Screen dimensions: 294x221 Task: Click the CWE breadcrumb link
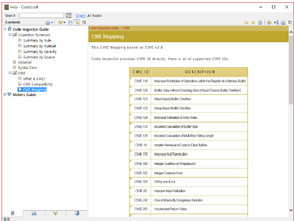tap(126, 28)
